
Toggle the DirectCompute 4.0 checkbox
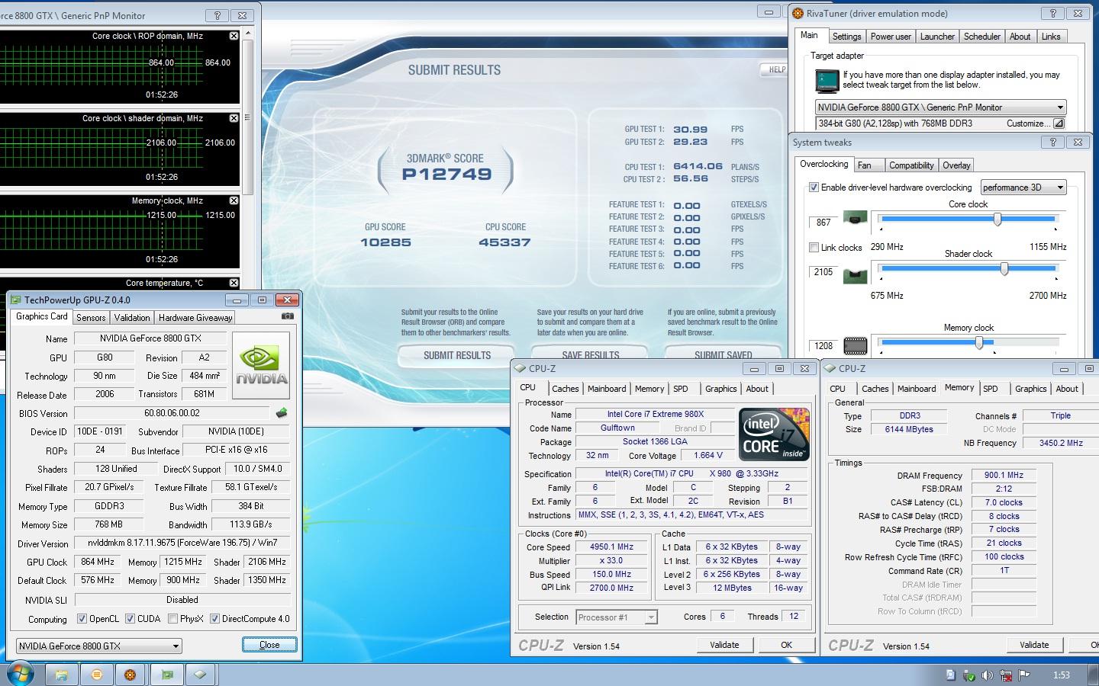coord(214,619)
